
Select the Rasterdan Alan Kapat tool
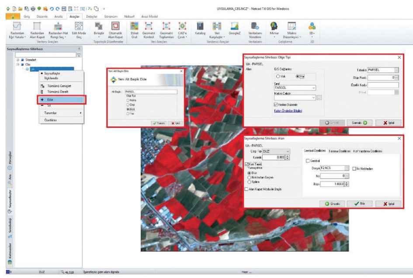click(37, 26)
